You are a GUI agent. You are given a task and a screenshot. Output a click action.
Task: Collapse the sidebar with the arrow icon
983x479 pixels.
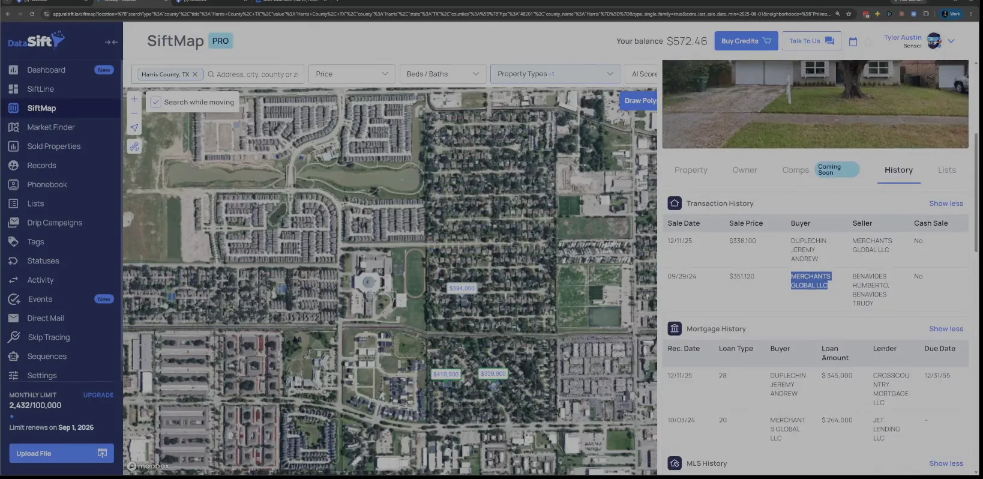click(111, 42)
